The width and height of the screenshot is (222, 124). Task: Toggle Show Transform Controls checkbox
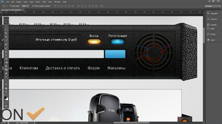33,6
